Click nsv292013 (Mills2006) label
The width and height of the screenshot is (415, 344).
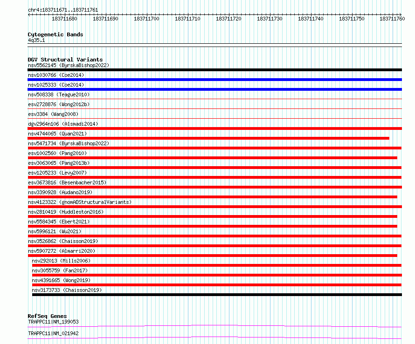pos(61,261)
